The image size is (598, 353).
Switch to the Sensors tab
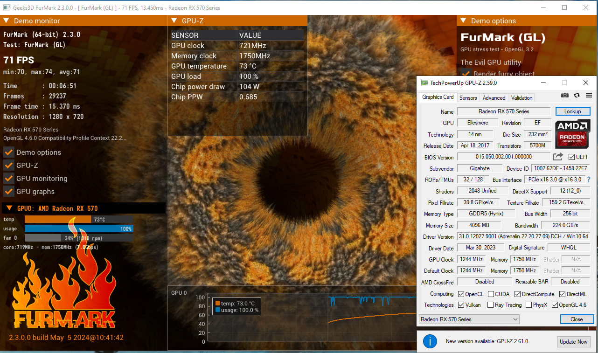point(468,97)
